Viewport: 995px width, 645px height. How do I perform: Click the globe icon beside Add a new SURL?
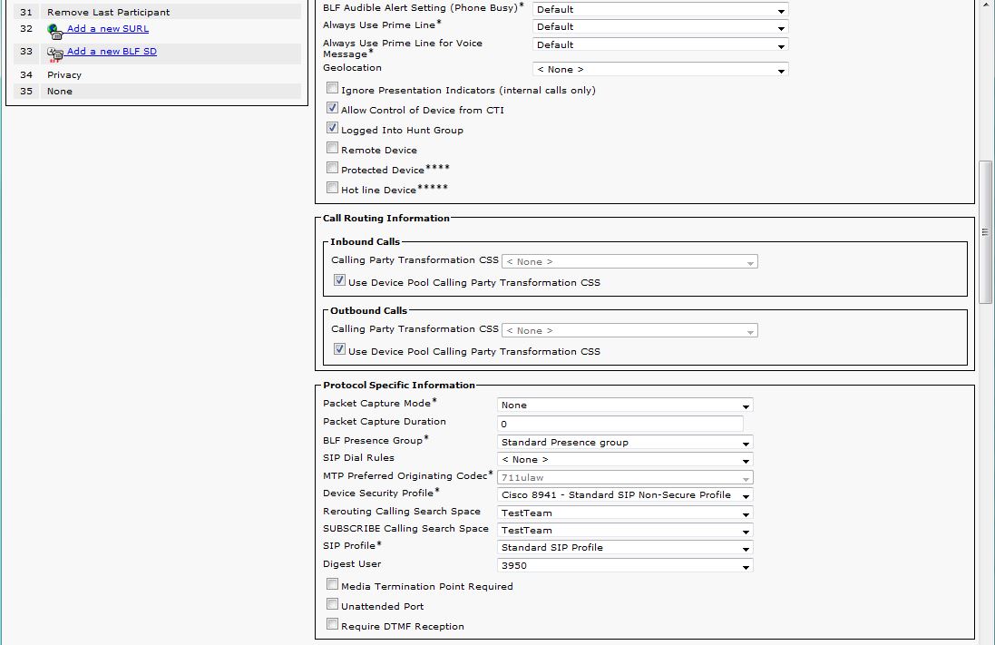click(x=55, y=31)
